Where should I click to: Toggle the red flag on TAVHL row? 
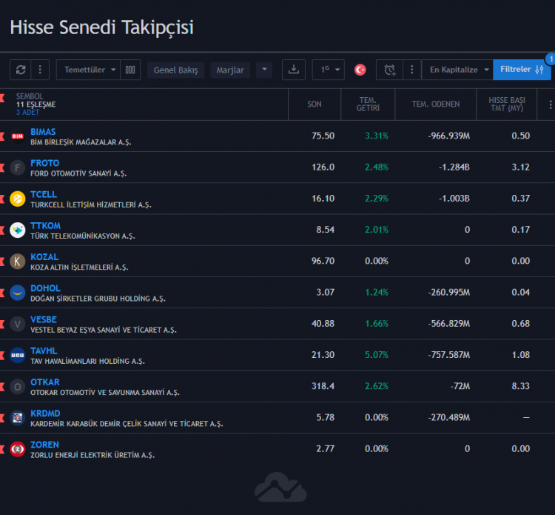(2, 355)
